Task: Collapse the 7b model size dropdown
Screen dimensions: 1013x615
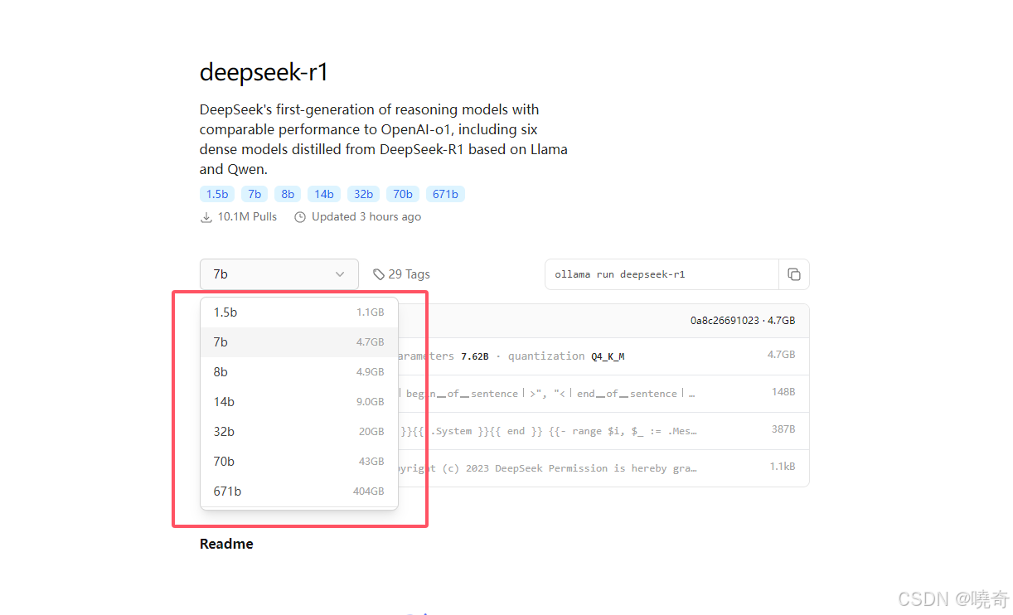Action: (x=279, y=274)
